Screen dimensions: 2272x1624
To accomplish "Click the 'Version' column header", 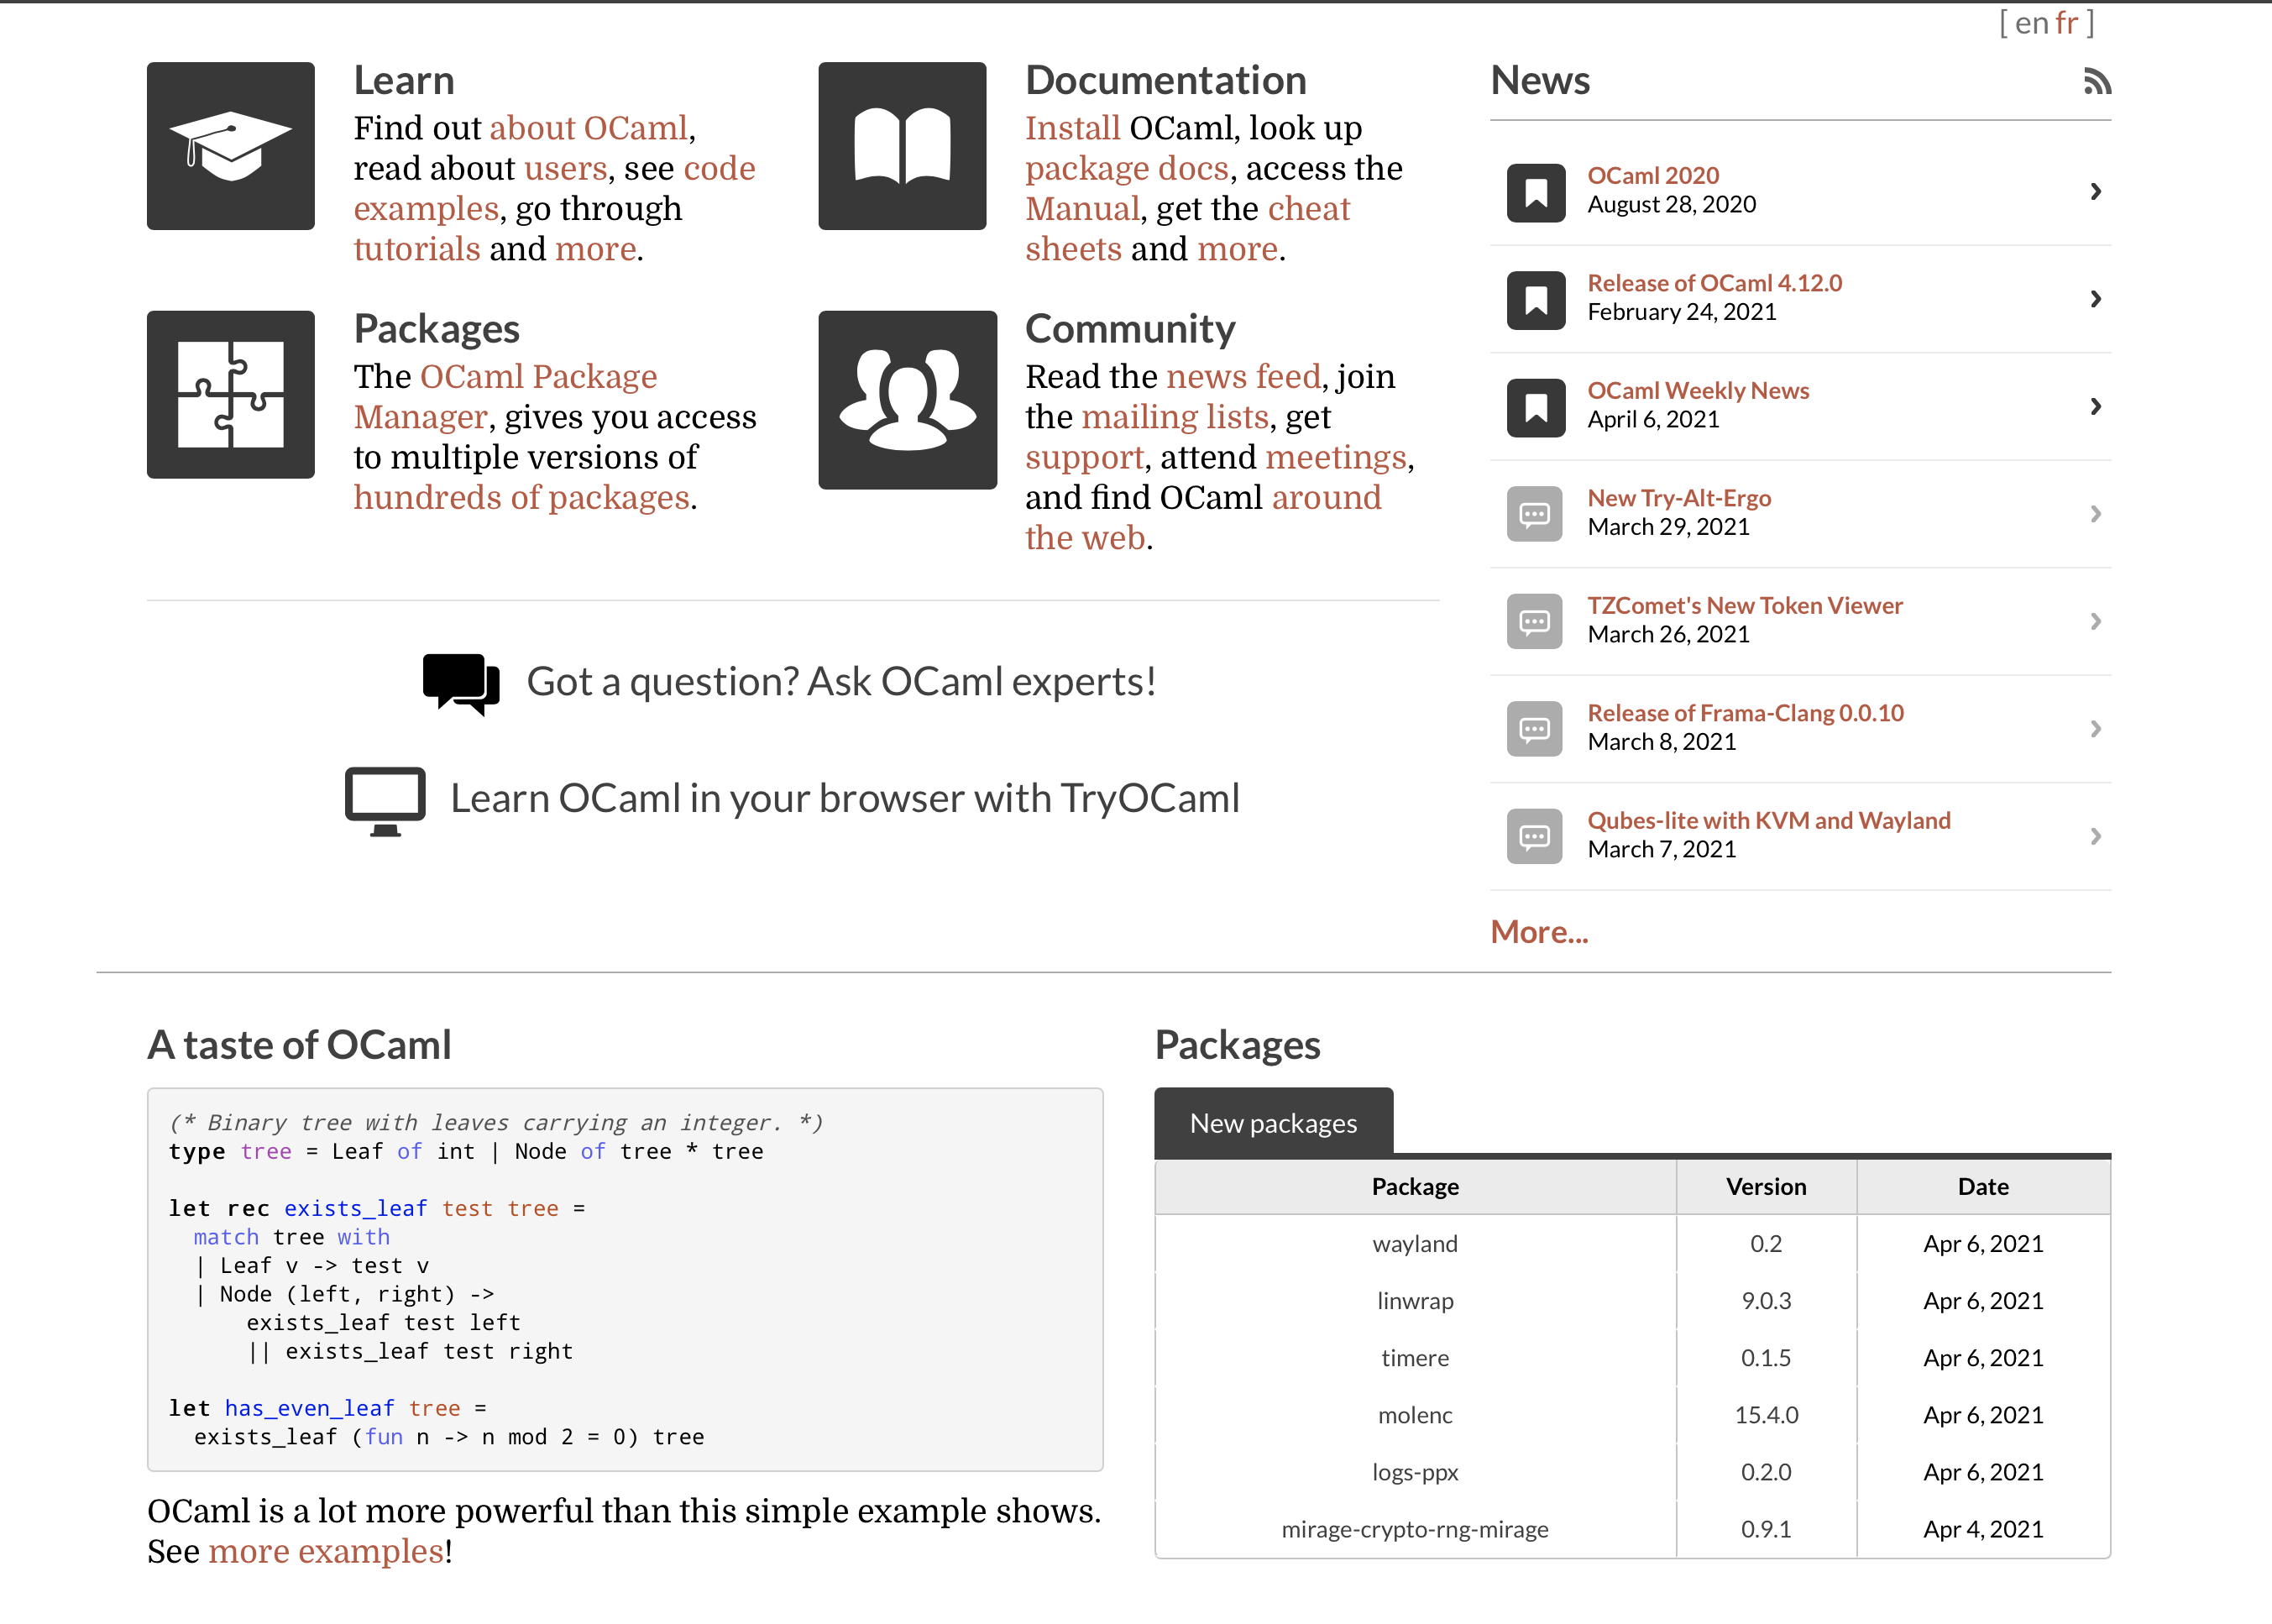I will (x=1766, y=1187).
